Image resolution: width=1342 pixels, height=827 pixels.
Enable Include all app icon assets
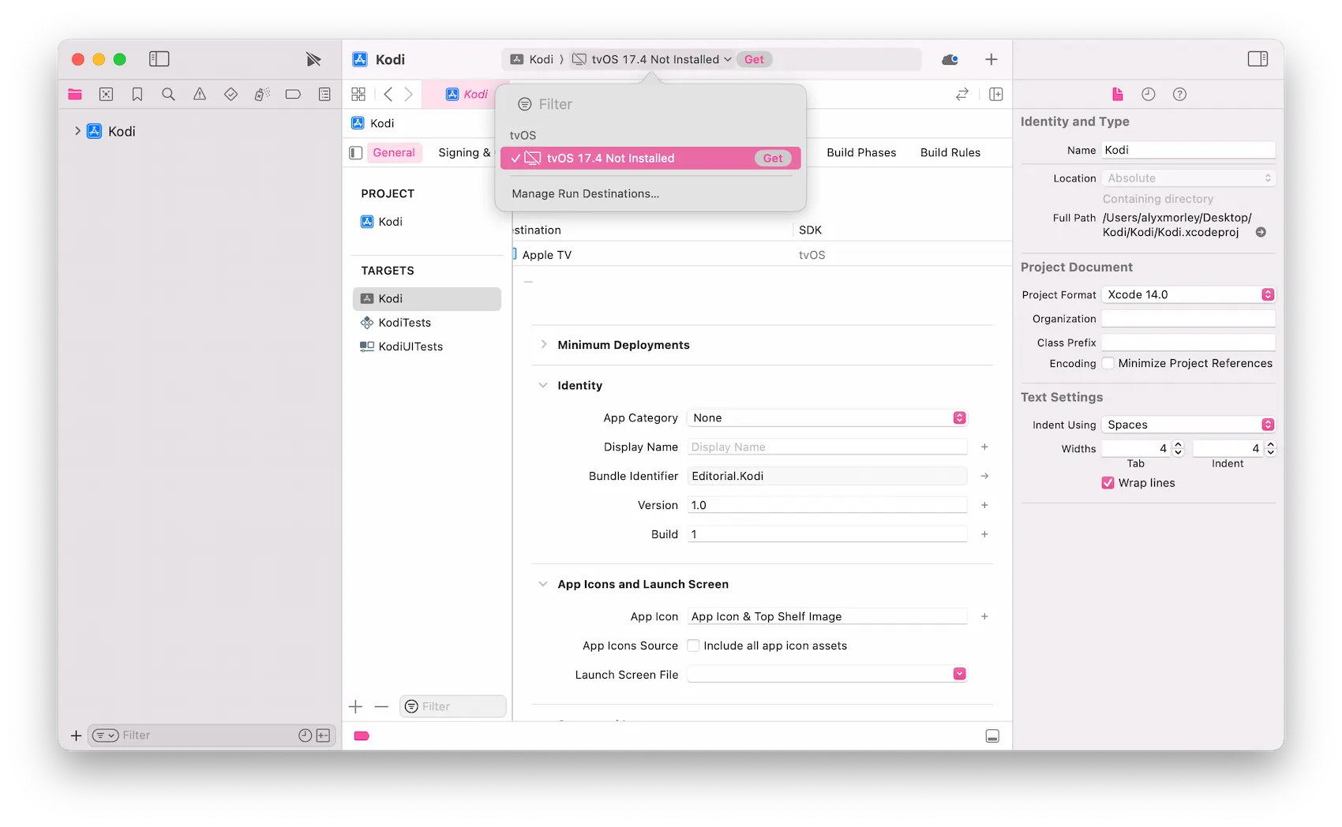point(693,646)
